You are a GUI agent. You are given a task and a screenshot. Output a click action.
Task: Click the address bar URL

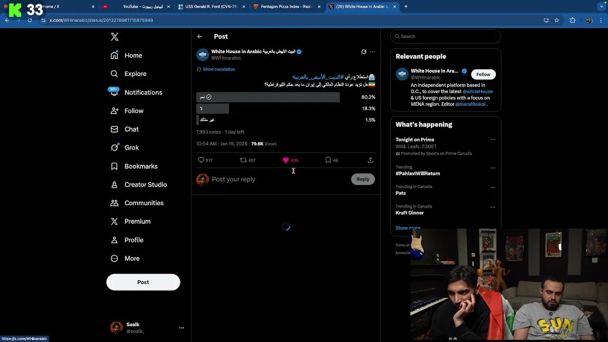(x=101, y=20)
